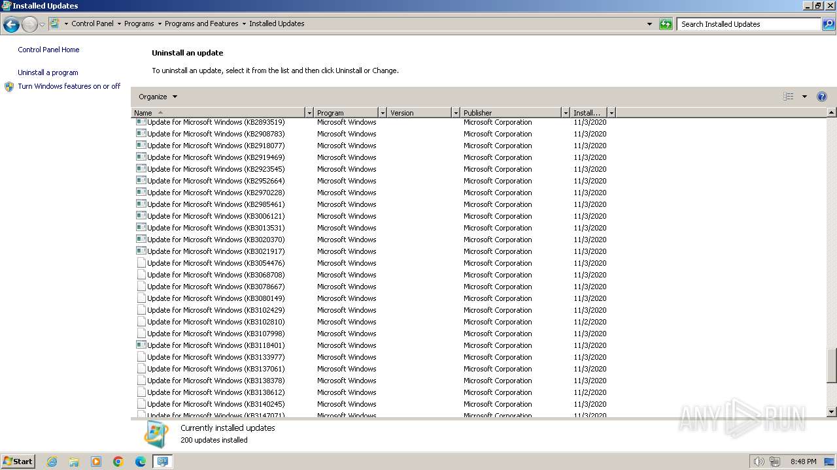This screenshot has height=470, width=837.
Task: Click Installed Updates breadcrumb
Action: [277, 23]
